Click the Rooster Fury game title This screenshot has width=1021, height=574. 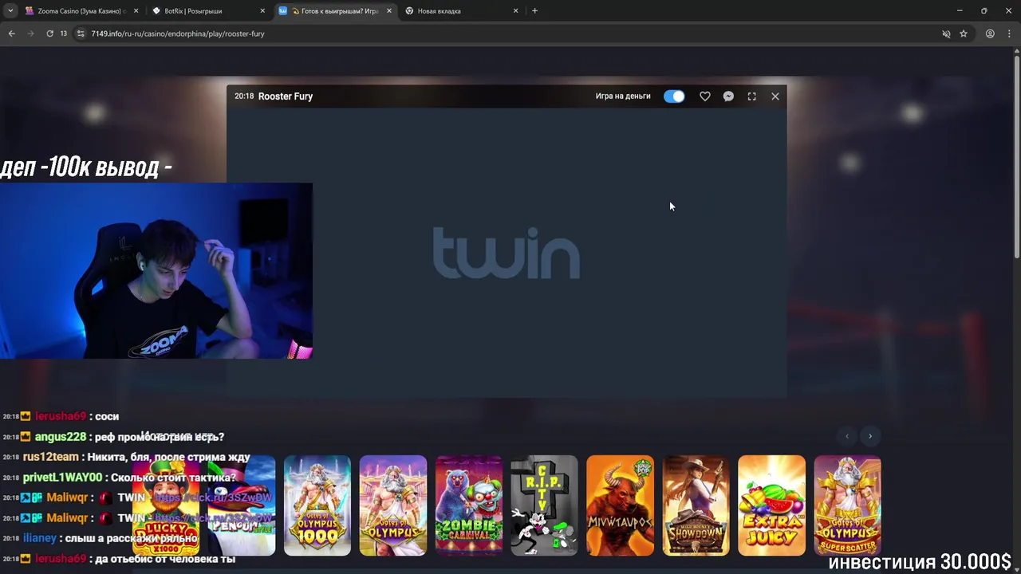[x=286, y=96]
